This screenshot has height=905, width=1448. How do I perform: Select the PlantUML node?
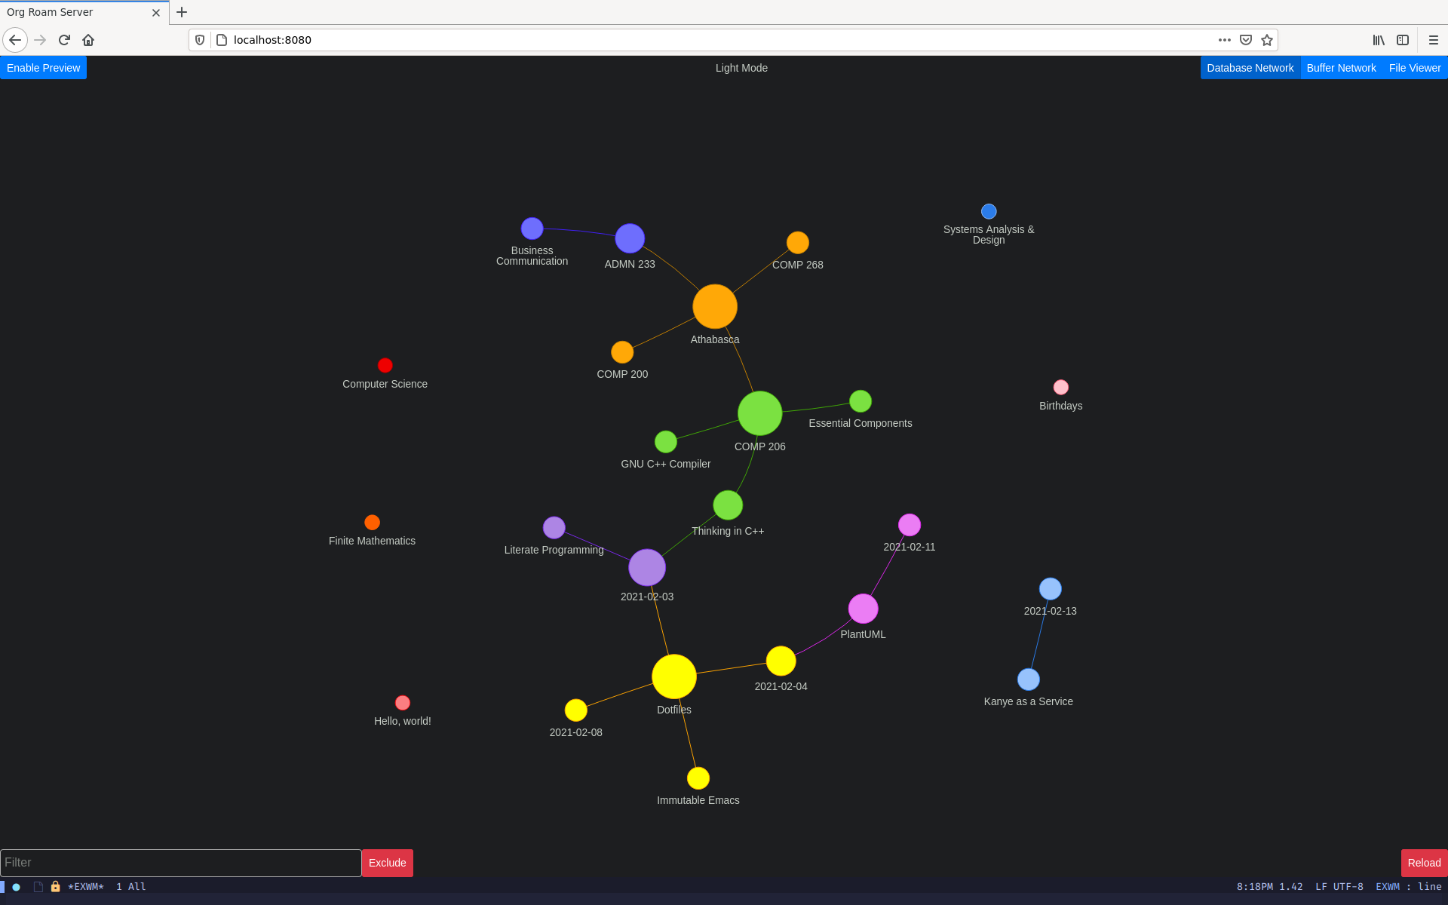click(x=864, y=608)
